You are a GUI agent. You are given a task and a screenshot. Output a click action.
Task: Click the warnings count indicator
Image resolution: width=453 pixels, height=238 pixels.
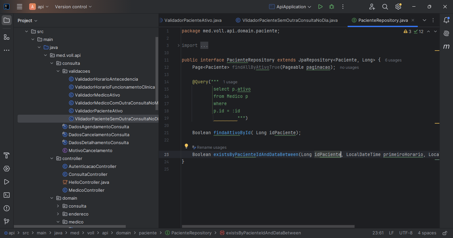[407, 32]
